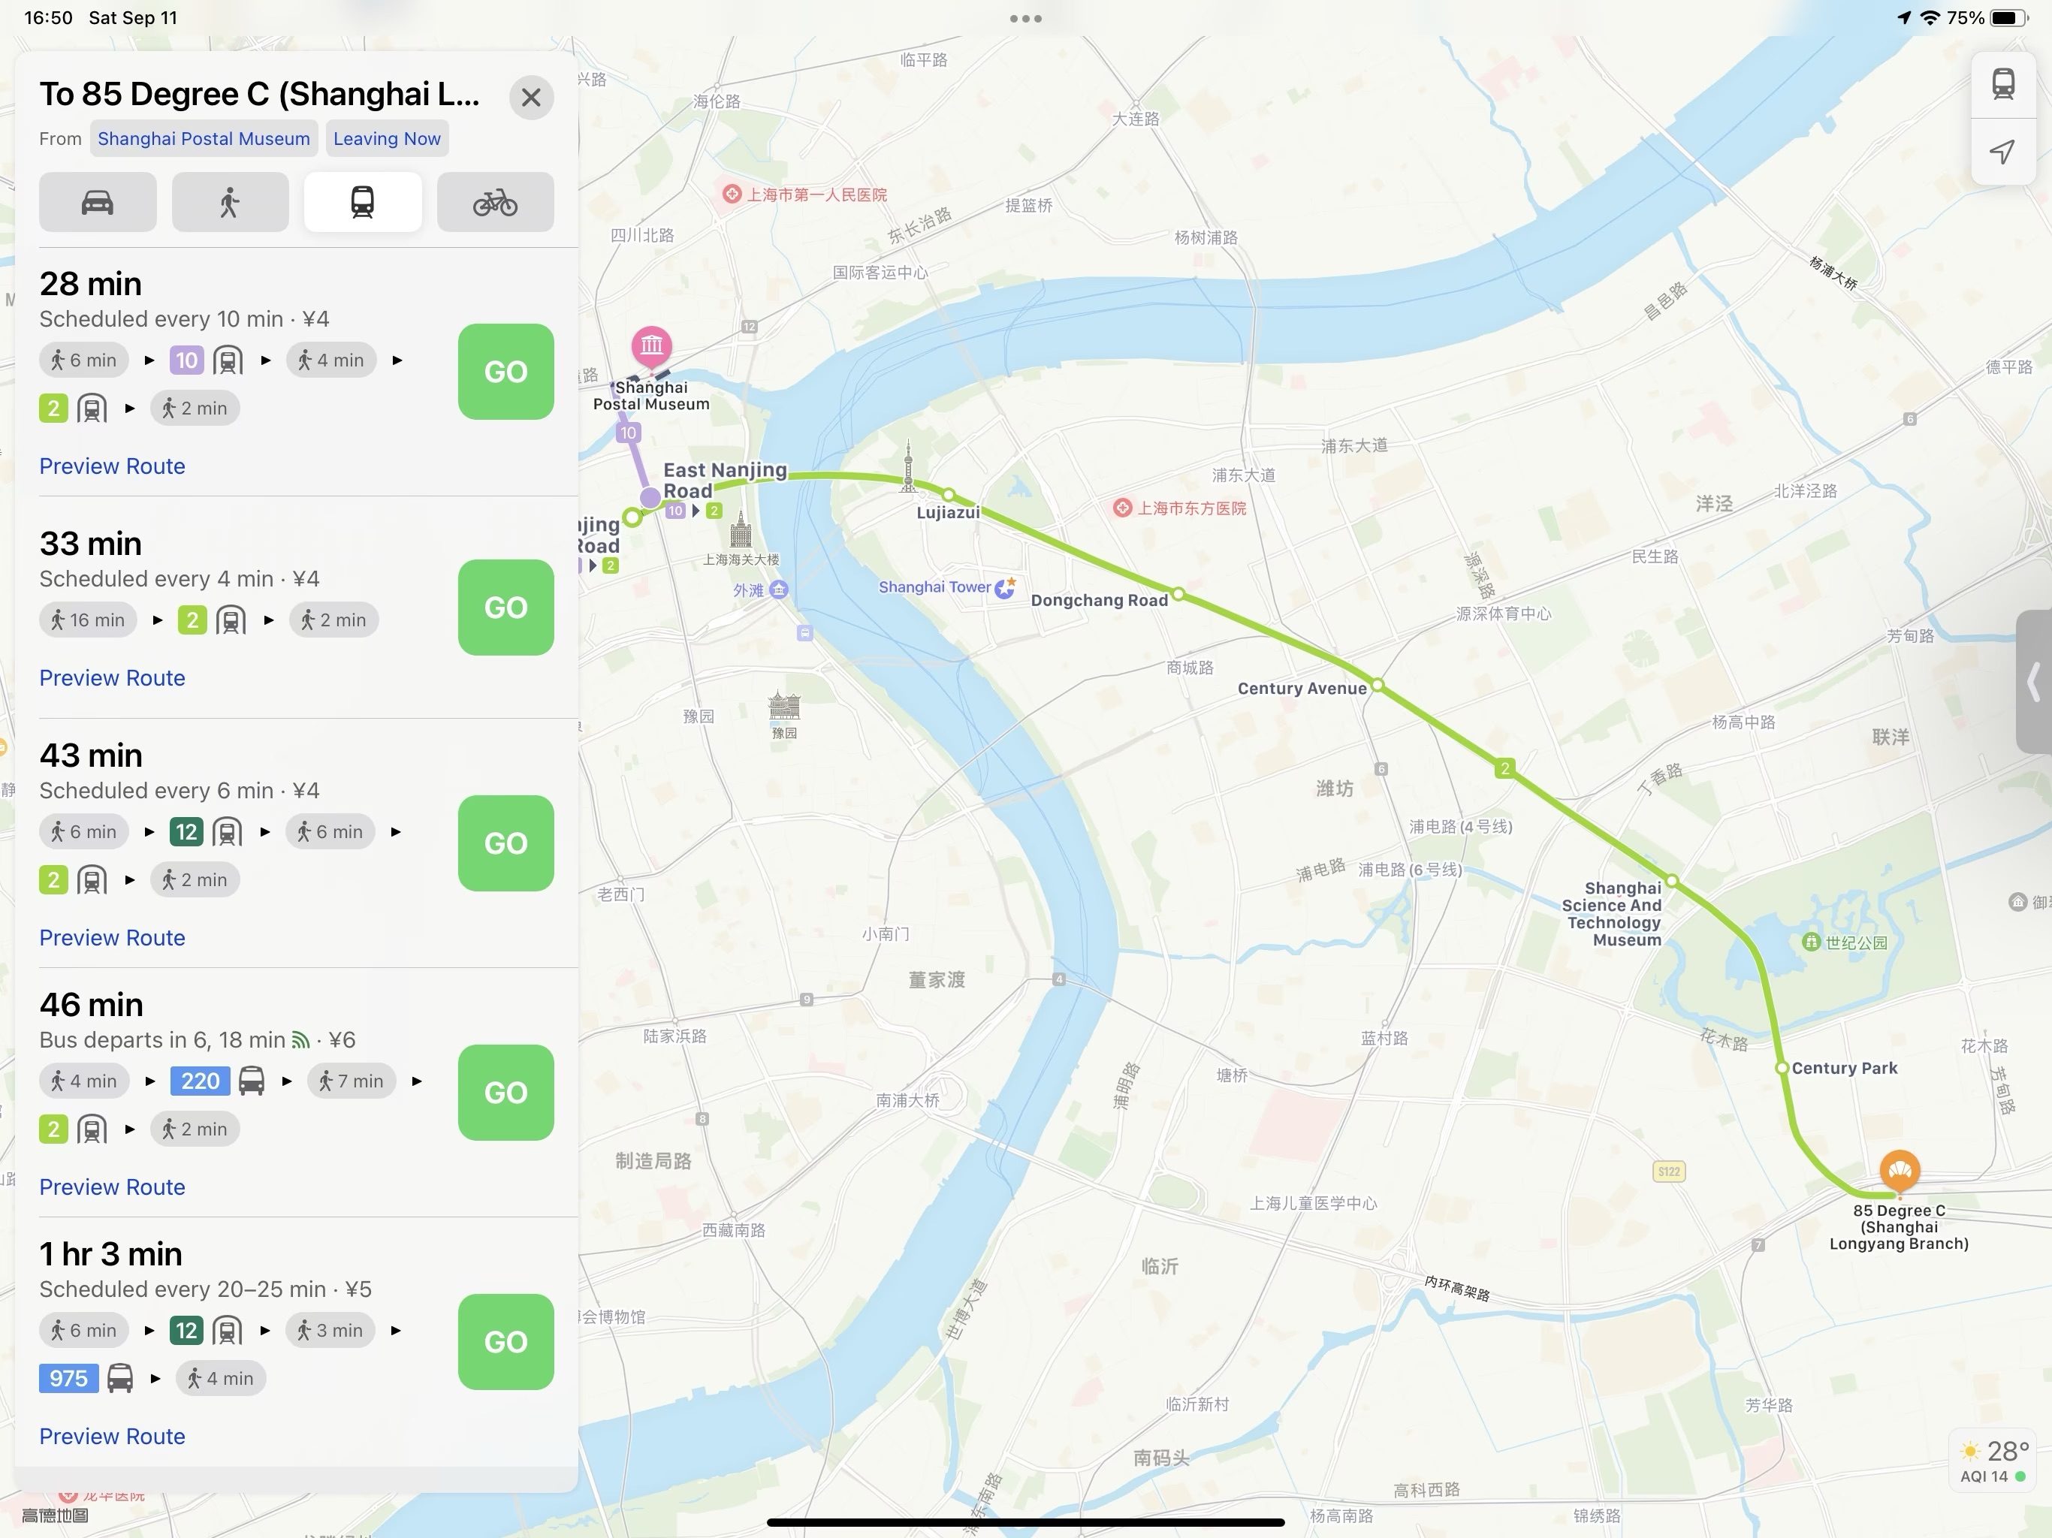Select walking directions mode
Viewport: 2052px width, 1538px height.
[x=230, y=202]
